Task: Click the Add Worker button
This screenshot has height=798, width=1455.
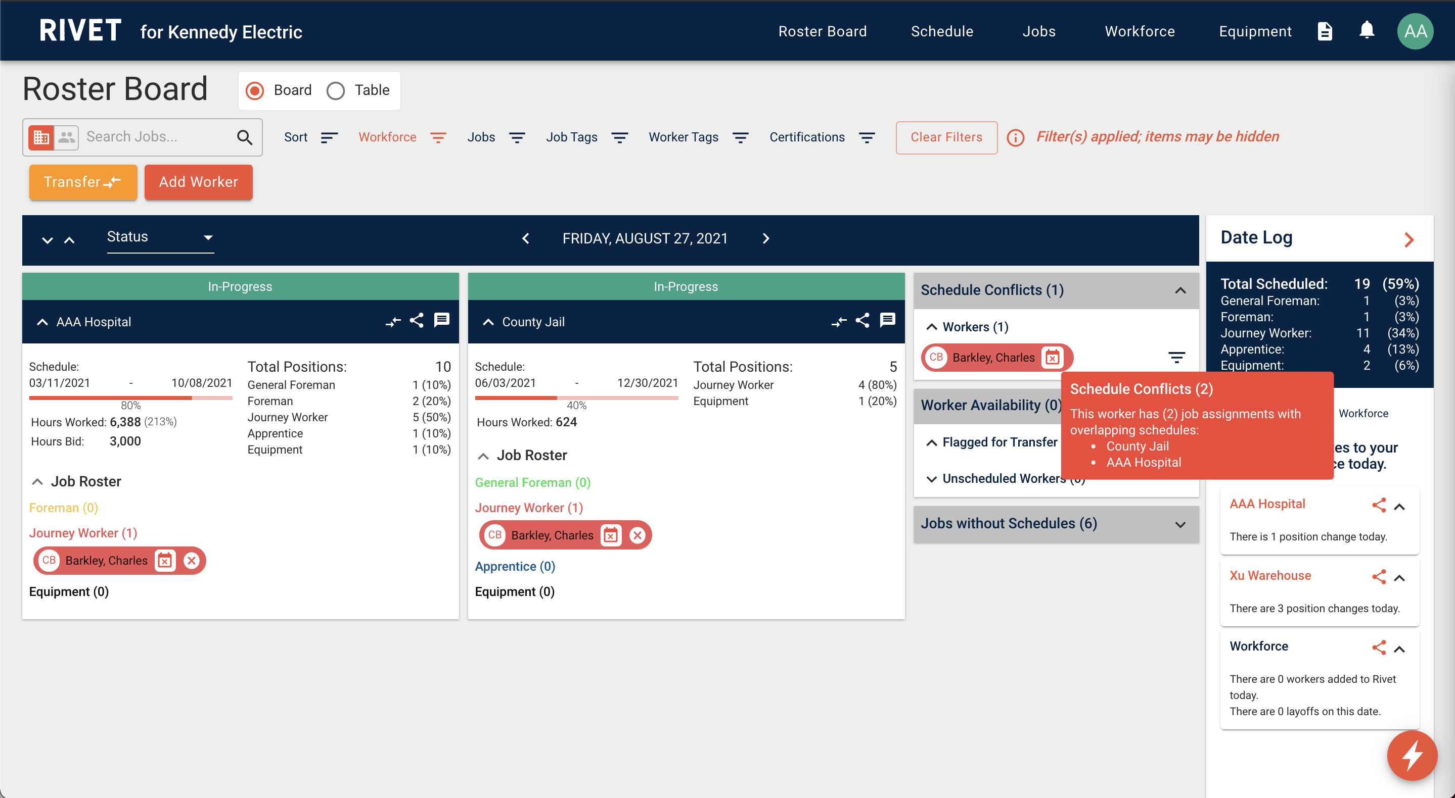Action: (x=198, y=181)
